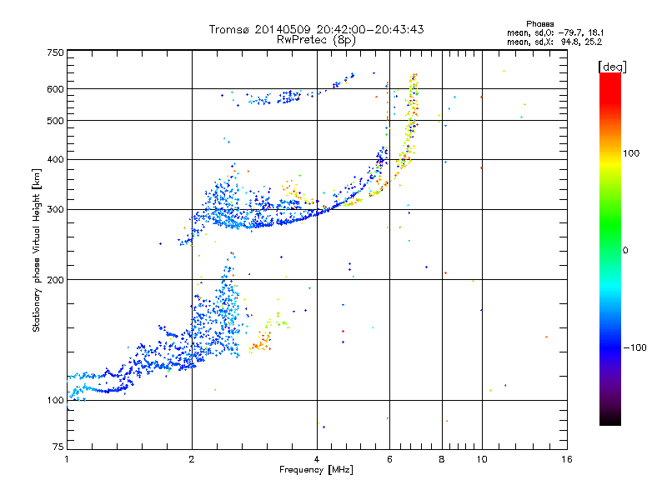Click the '300' height axis tick label

point(55,210)
